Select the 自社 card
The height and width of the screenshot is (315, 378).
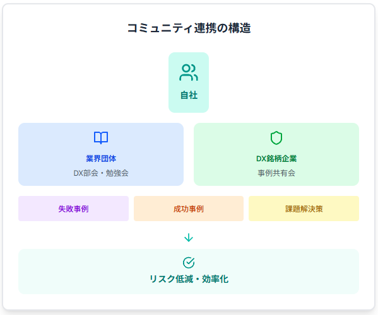(x=189, y=83)
